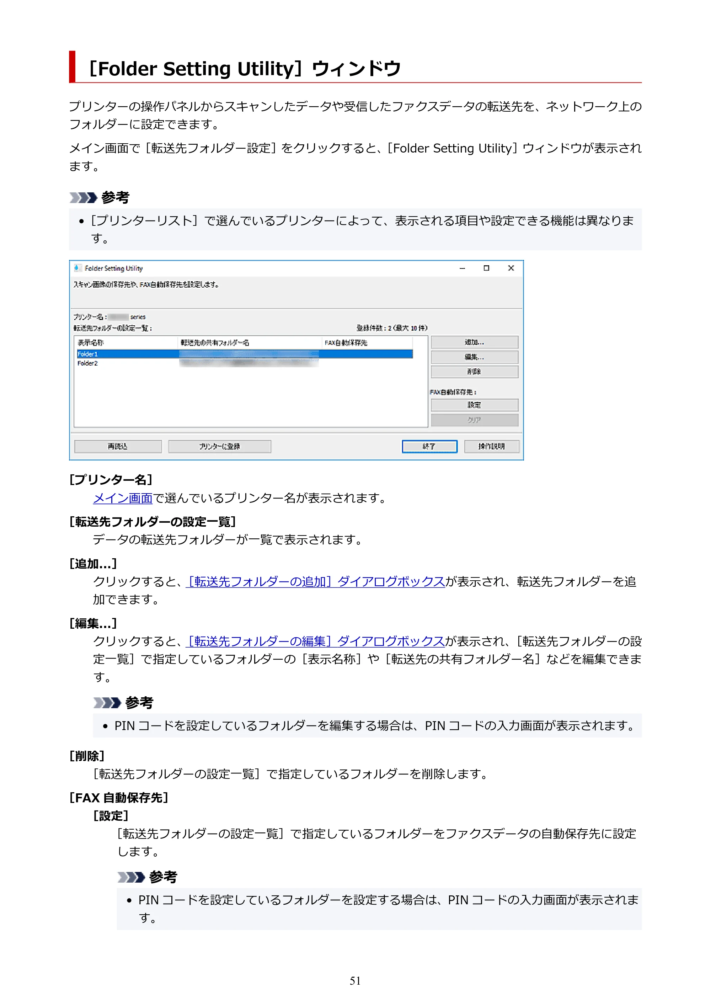This screenshot has width=711, height=1006.
Task: Click the Folder Setting Utility title bar icon
Action: (x=77, y=268)
